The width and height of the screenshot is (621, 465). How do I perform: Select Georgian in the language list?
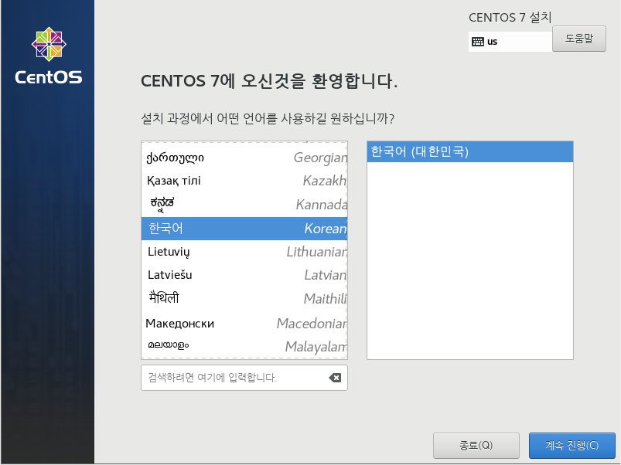coord(244,158)
